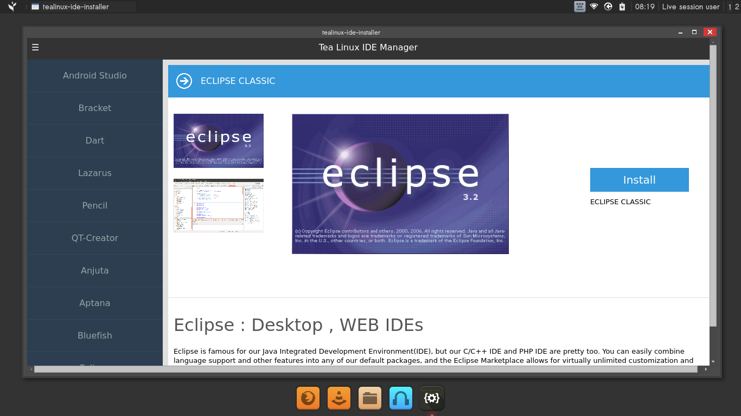The image size is (741, 416).
Task: Click the Eclipse : Desktop , WEB IDEs heading
Action: point(298,325)
